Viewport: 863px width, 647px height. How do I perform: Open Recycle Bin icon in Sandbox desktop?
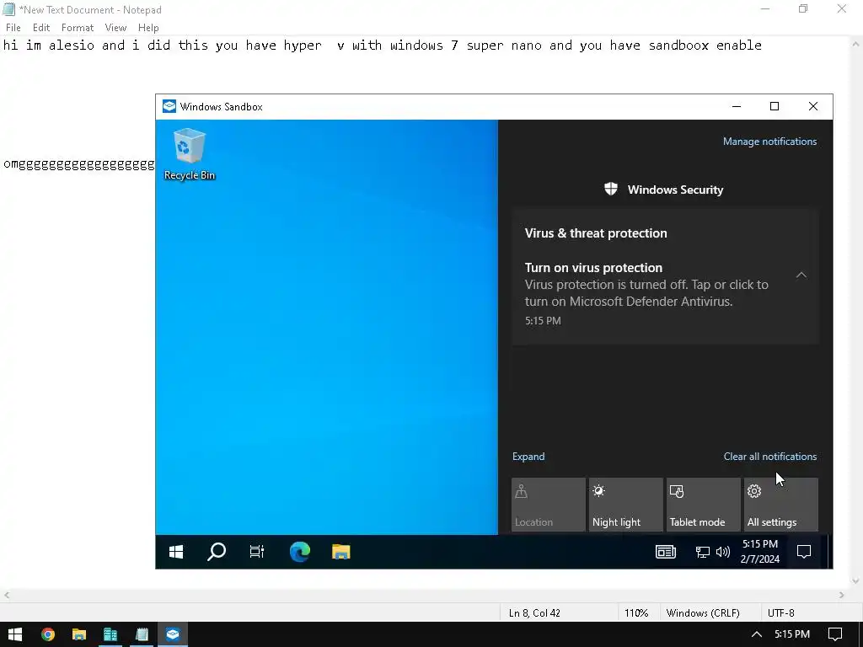(190, 154)
